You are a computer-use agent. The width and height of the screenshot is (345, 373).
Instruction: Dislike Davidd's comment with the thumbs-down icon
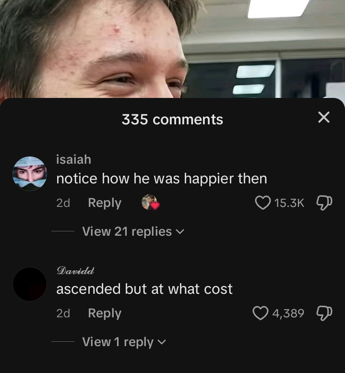324,313
